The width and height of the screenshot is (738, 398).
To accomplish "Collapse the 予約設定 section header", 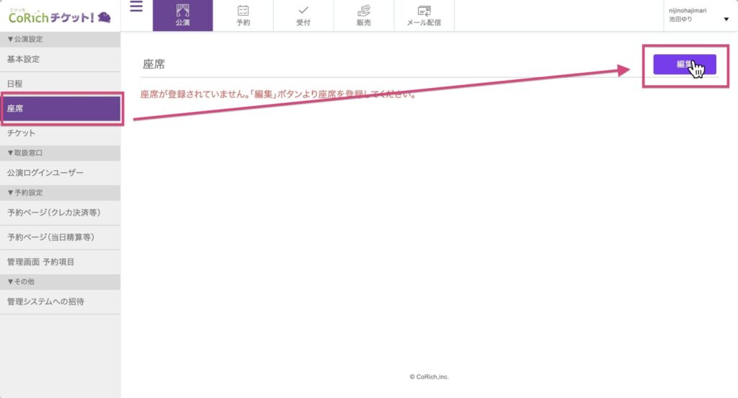I will (25, 193).
